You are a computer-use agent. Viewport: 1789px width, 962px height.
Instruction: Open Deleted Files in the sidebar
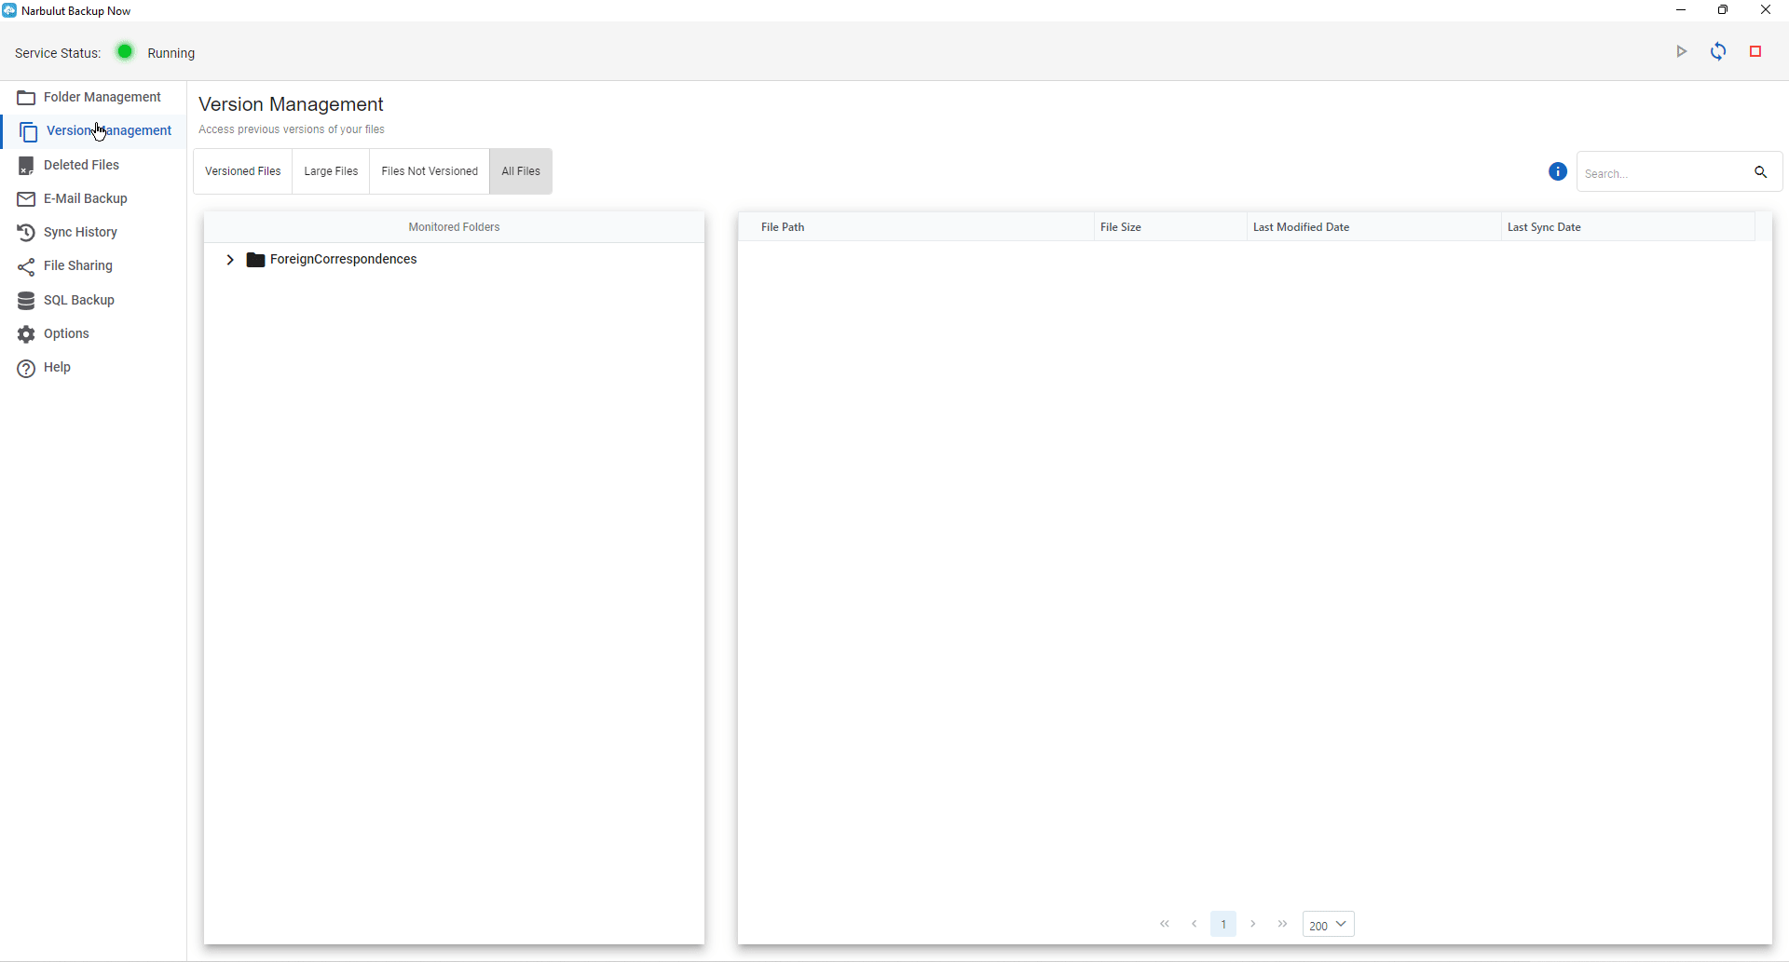point(93,165)
